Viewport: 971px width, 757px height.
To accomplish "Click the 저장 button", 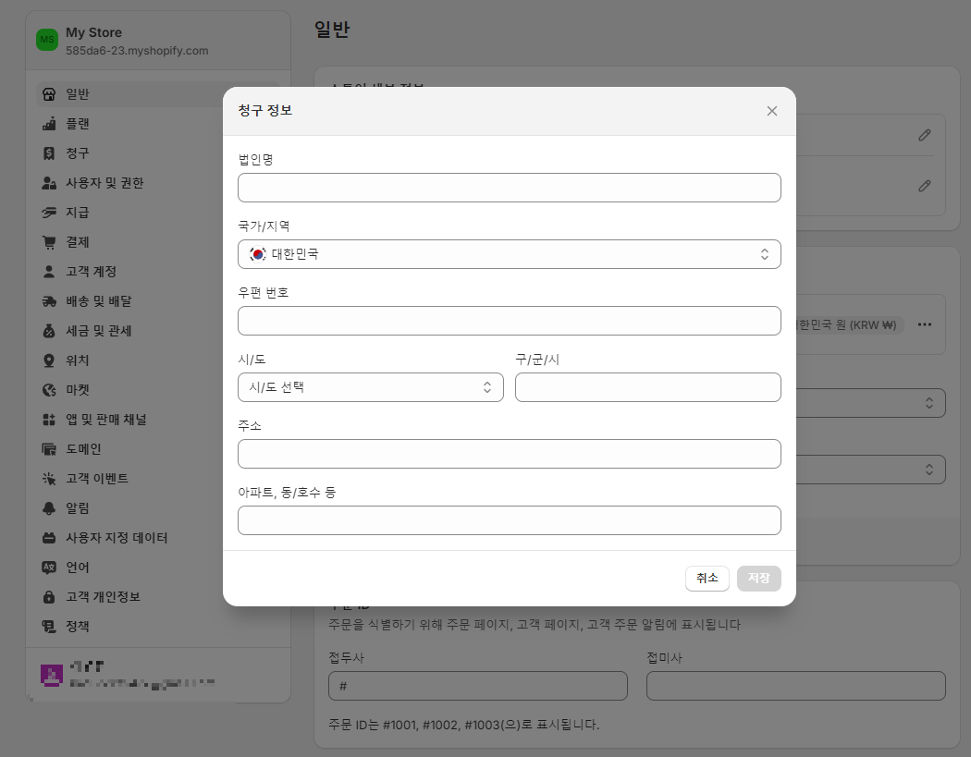I will (758, 578).
